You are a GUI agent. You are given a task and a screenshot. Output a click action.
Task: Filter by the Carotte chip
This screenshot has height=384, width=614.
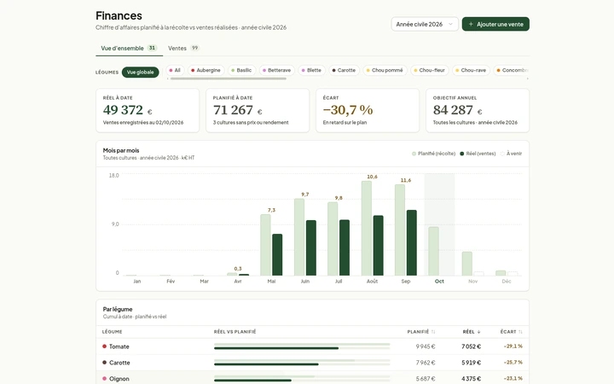344,71
